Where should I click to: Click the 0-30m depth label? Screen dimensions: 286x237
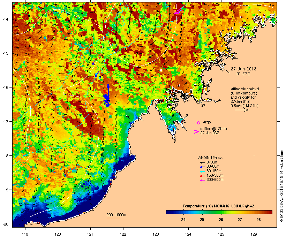[212, 162]
